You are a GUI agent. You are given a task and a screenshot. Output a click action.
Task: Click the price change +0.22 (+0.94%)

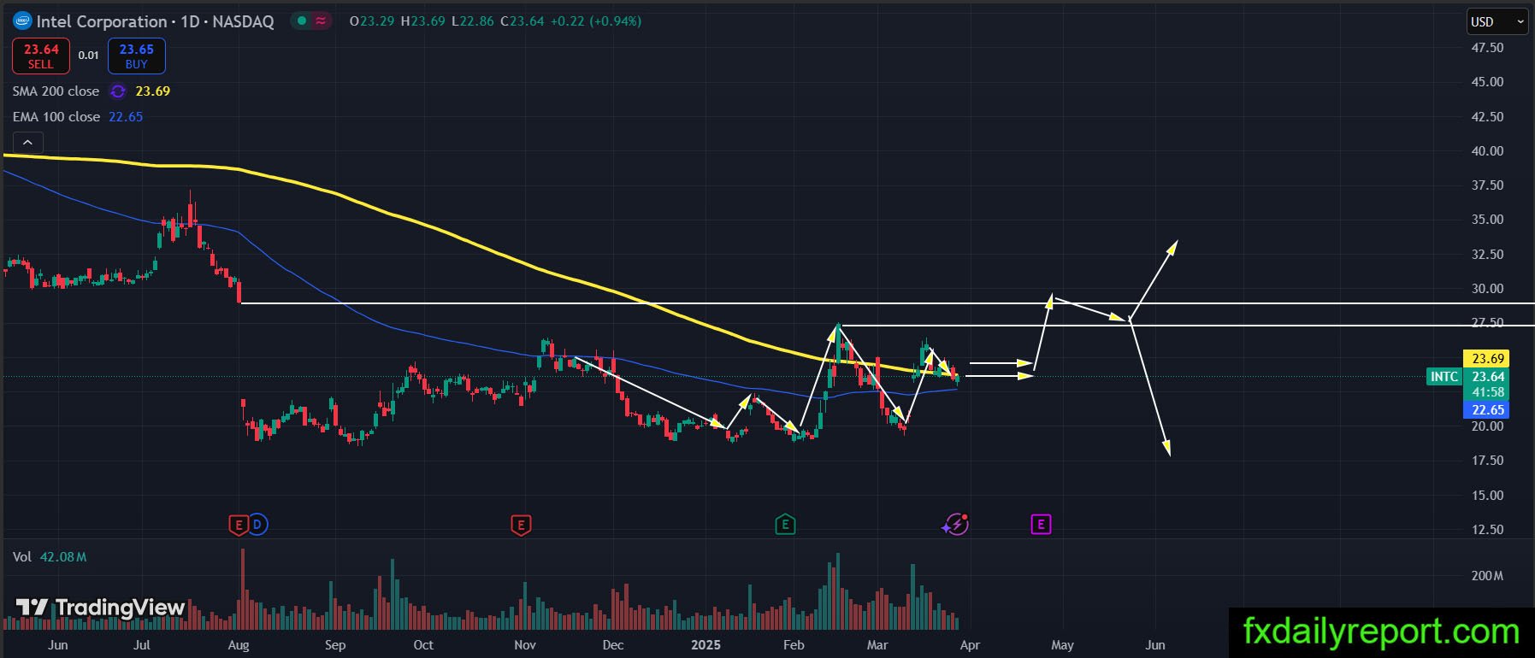[596, 21]
